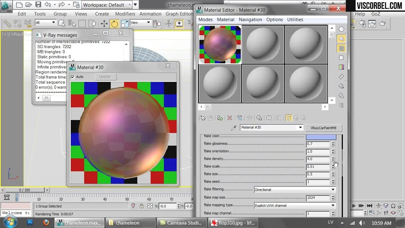
Task: Toggle the Show End Result icon
Action: pos(289,118)
